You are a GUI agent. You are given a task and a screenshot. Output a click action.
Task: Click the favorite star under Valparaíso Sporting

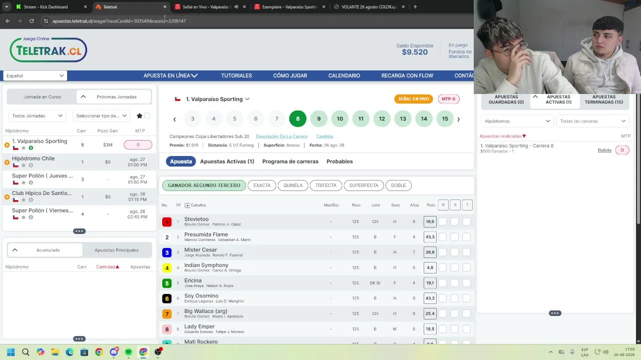(24, 148)
